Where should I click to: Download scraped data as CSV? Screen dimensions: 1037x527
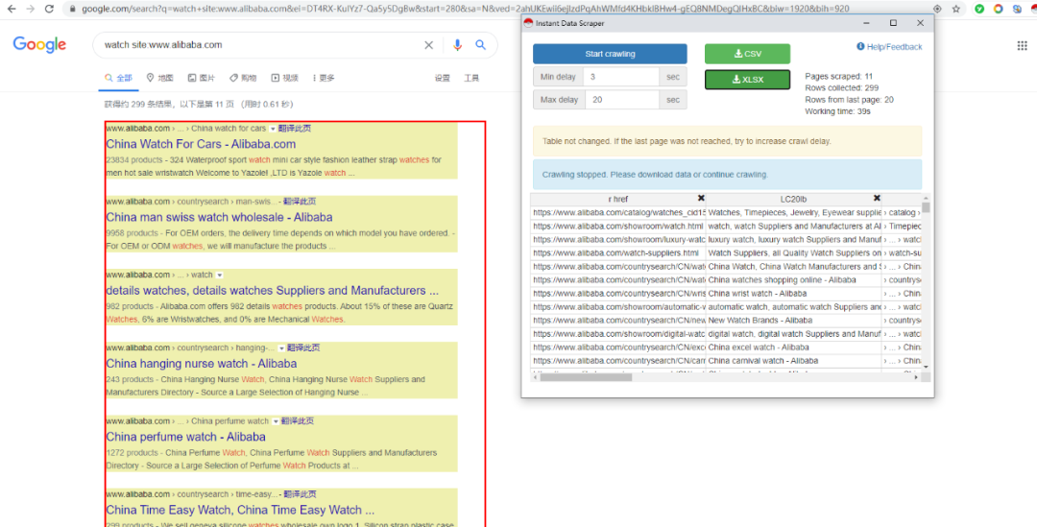tap(747, 54)
